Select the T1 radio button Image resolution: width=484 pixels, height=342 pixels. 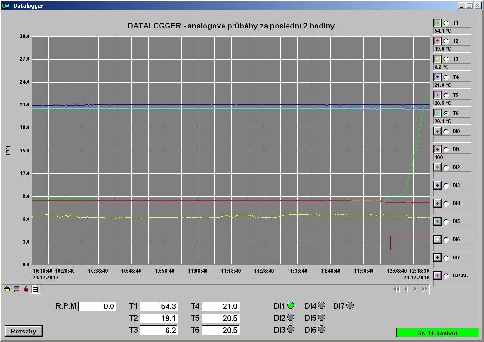tap(446, 23)
